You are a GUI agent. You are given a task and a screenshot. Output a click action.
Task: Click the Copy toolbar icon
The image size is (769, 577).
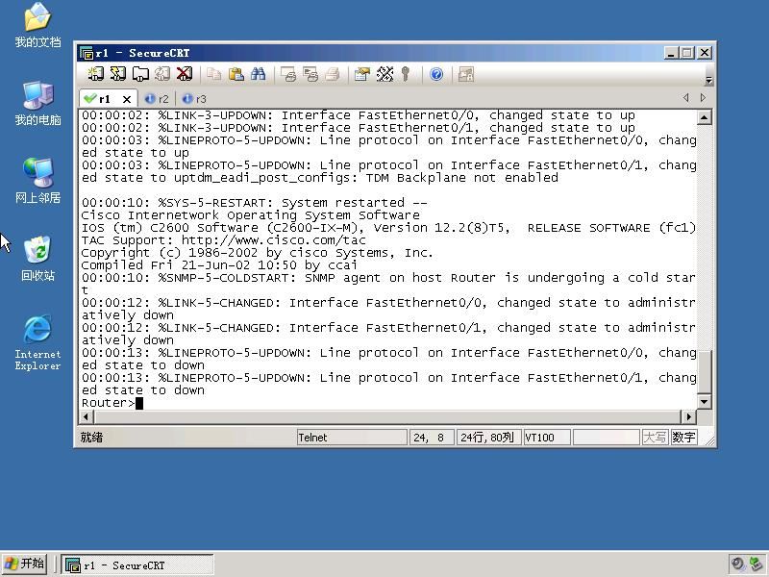213,74
